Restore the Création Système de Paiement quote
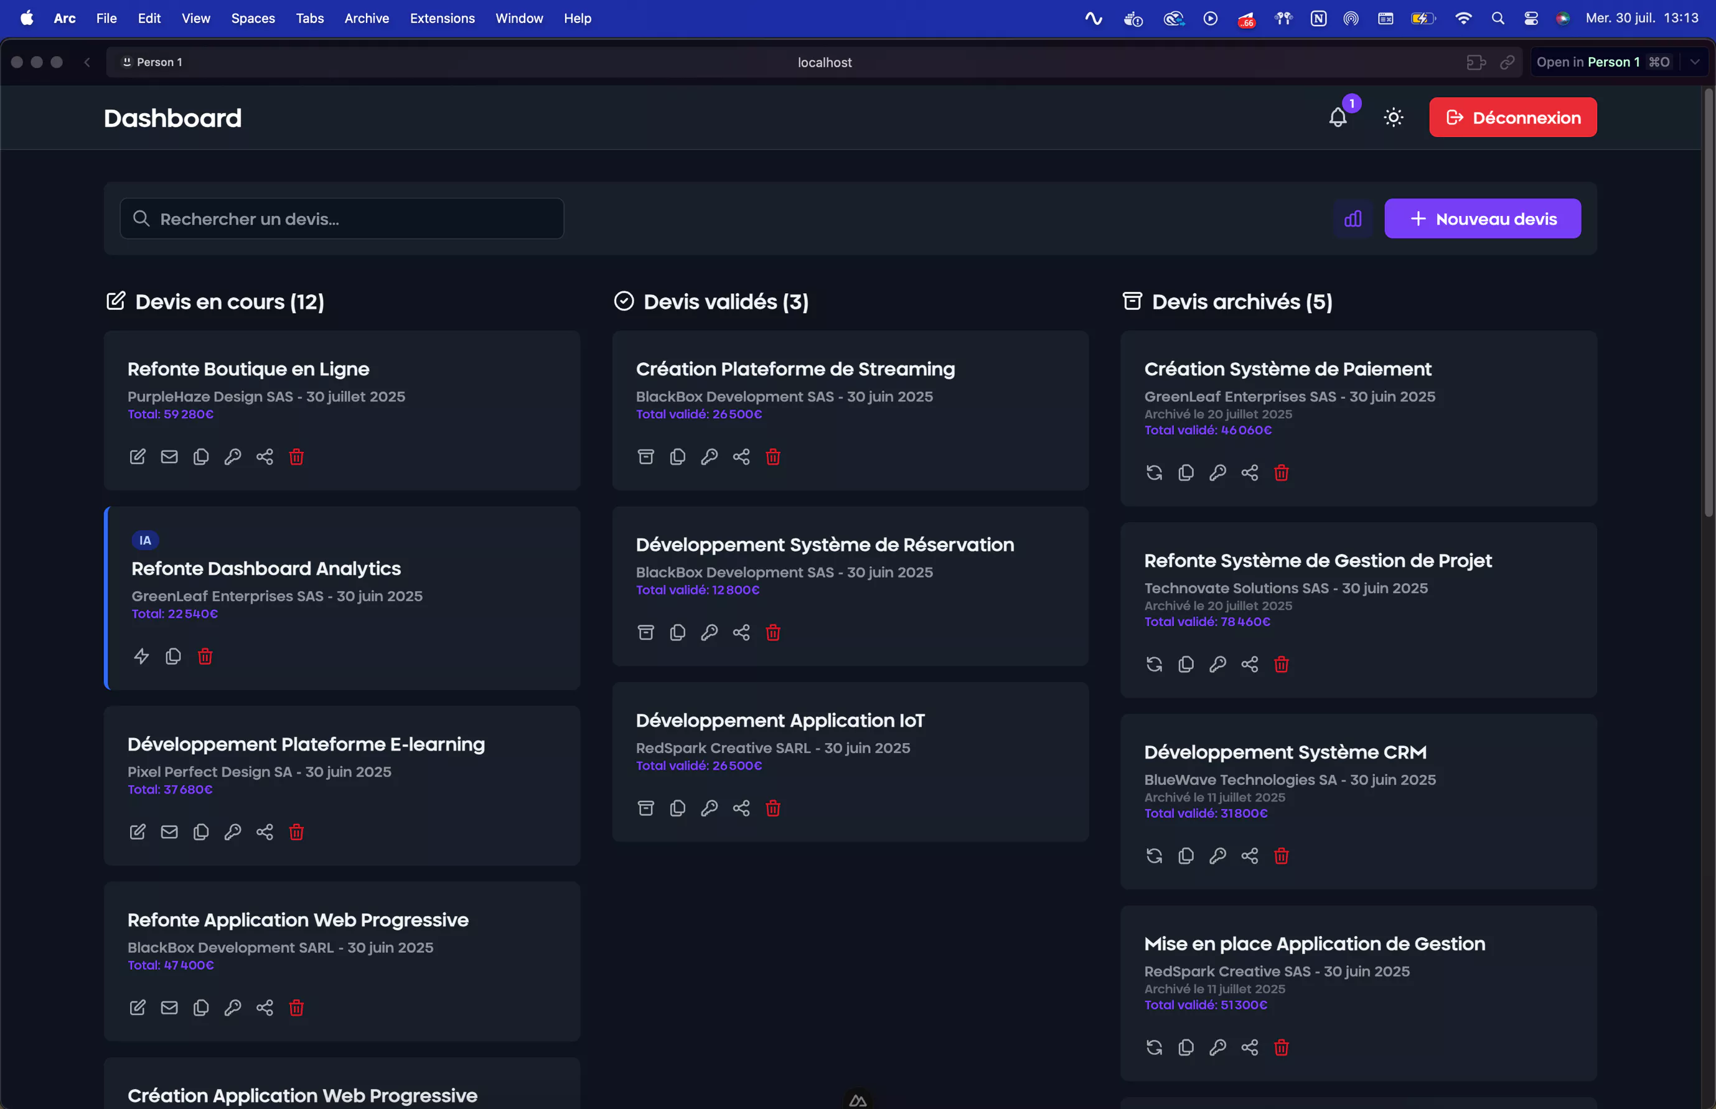The height and width of the screenshot is (1109, 1716). (1155, 472)
